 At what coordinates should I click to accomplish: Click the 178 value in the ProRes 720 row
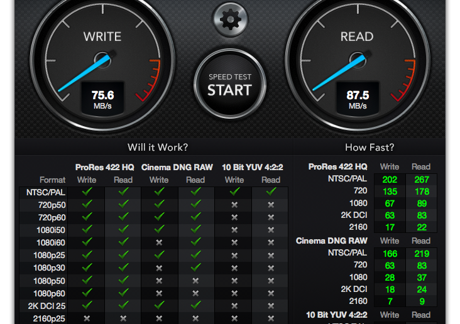pyautogui.click(x=422, y=192)
